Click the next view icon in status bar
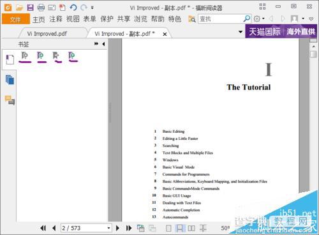319x235 pixels. [x=152, y=228]
